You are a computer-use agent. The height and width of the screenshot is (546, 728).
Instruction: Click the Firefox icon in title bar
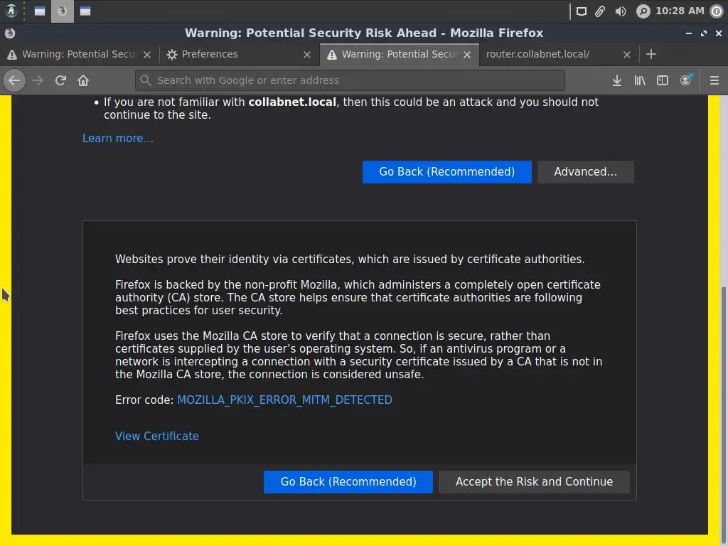[x=10, y=33]
